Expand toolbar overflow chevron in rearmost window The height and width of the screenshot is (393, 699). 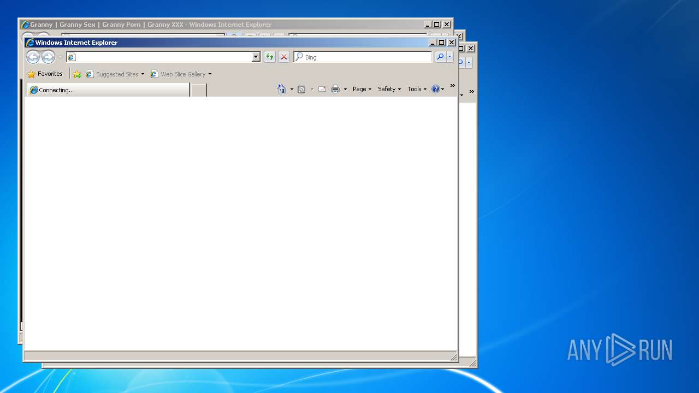(x=472, y=92)
